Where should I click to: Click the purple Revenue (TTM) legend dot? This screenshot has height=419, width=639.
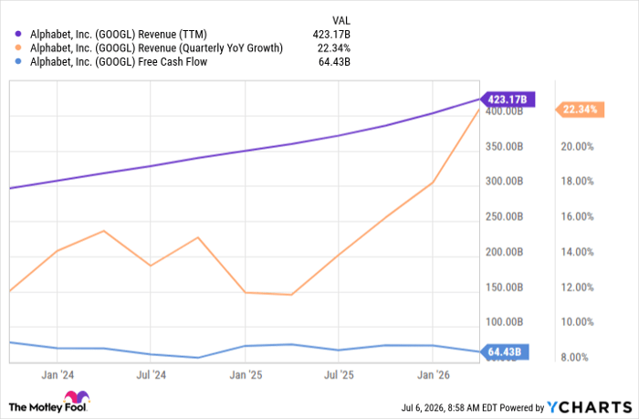pos(18,34)
